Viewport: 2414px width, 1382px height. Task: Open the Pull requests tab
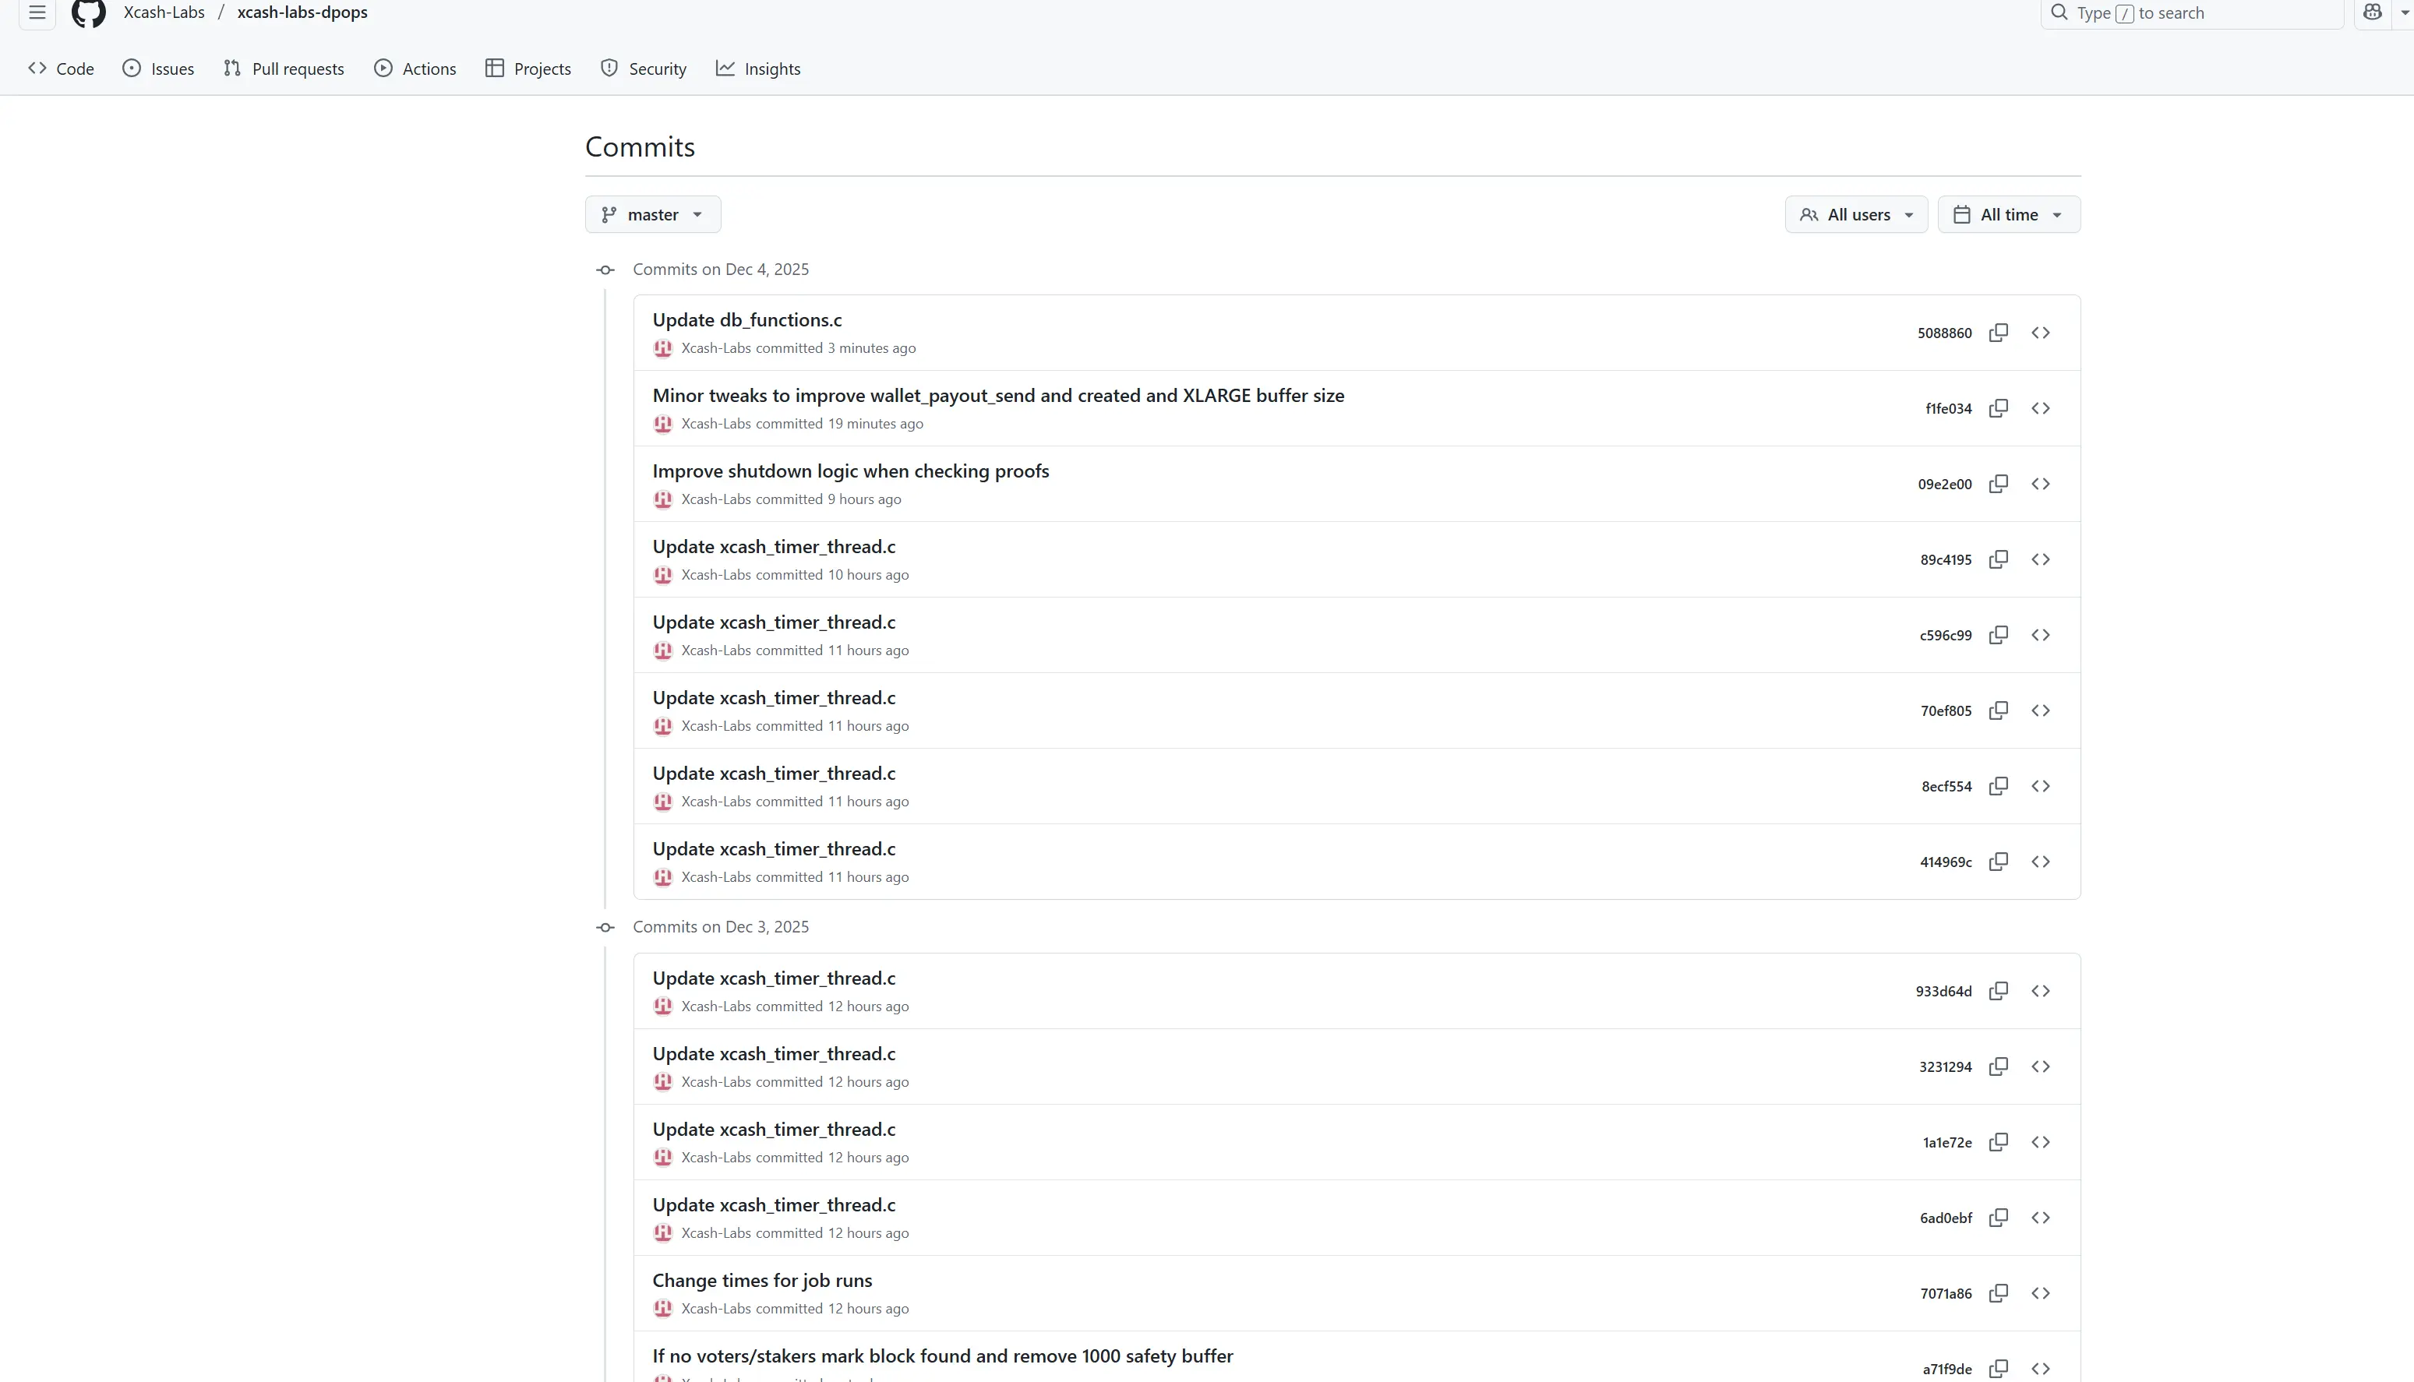pyautogui.click(x=284, y=69)
